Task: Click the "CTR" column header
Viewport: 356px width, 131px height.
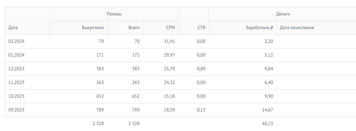Action: (202, 28)
